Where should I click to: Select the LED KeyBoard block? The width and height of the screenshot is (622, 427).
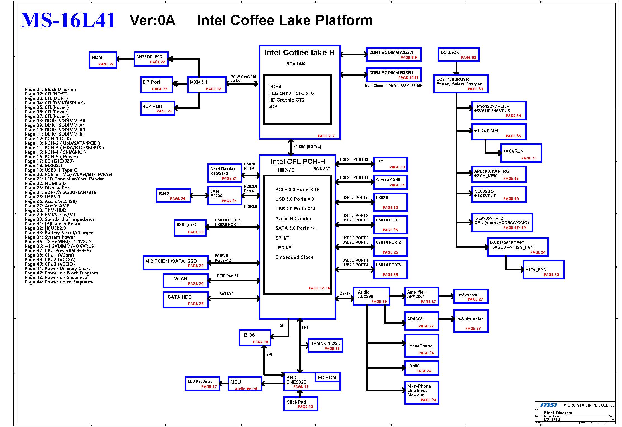tap(203, 384)
